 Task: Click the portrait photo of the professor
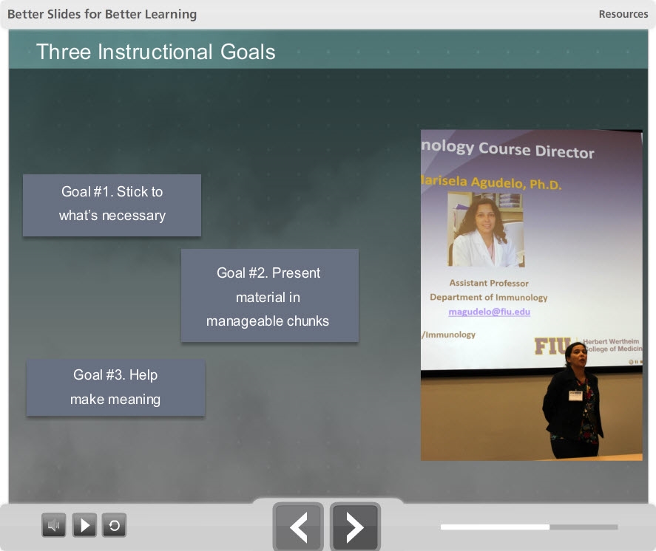click(x=485, y=230)
